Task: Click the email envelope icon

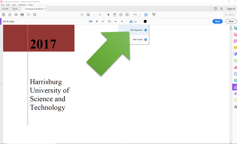Action: [29, 15]
